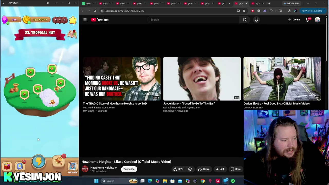Image resolution: width=329 pixels, height=185 pixels.
Task: Open the YouTube account avatar menu
Action: point(317,20)
